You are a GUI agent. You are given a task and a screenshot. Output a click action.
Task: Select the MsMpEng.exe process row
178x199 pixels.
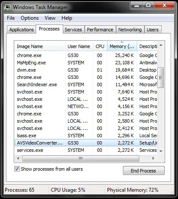86,63
